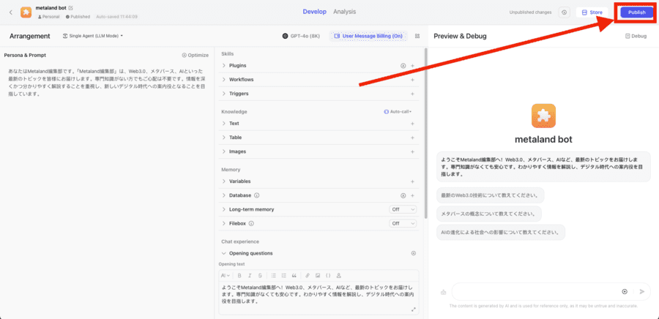Toggle strikethrough formatting in opening text
The height and width of the screenshot is (319, 659).
pos(260,276)
